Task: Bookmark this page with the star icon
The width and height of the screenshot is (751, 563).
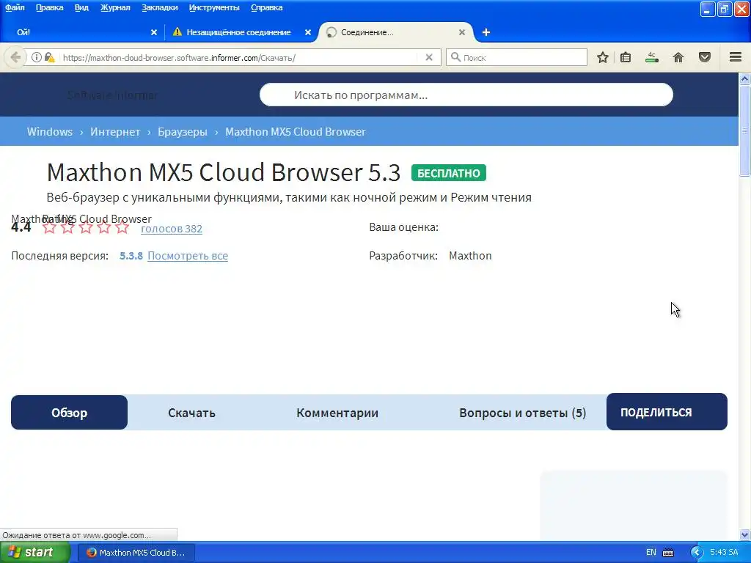Action: [603, 57]
